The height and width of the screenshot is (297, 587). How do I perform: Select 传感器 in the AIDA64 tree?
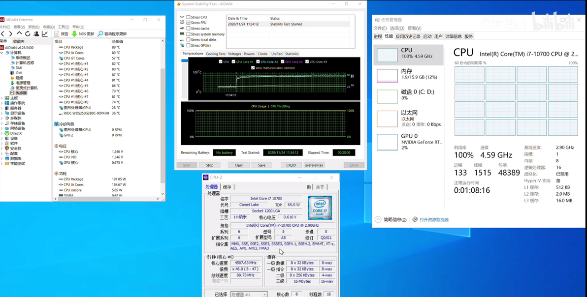coord(19,93)
